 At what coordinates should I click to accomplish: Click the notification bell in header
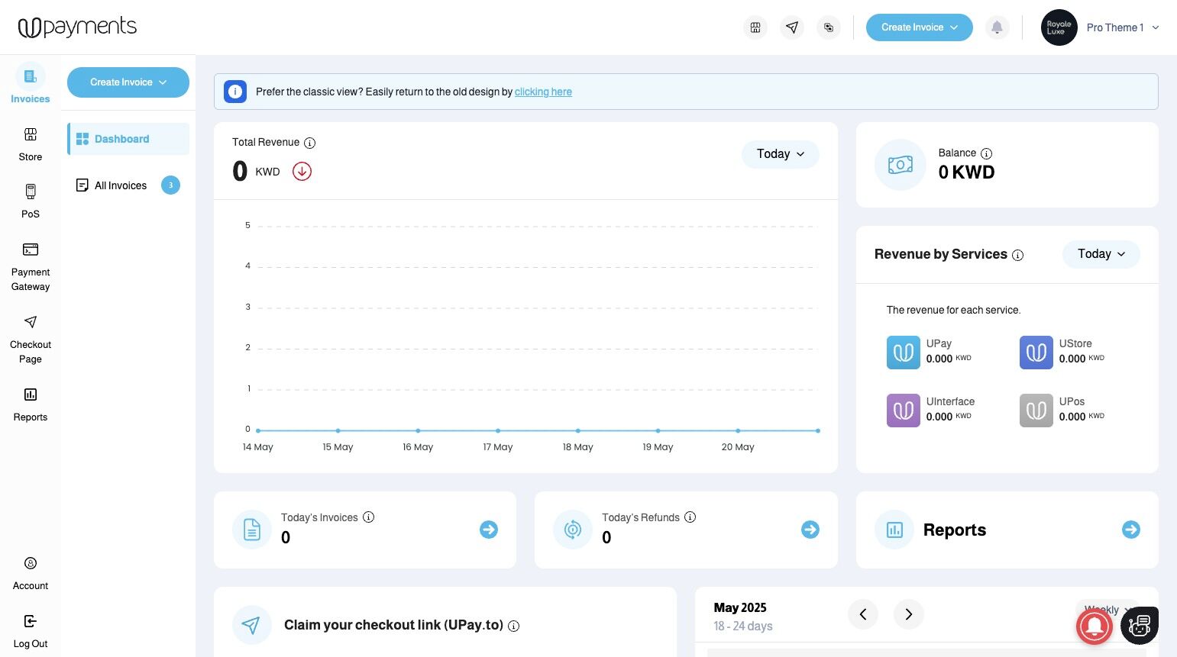[997, 27]
